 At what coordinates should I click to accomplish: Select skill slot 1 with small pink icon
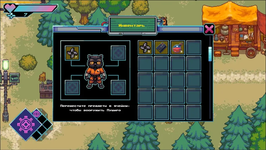coord(36,114)
